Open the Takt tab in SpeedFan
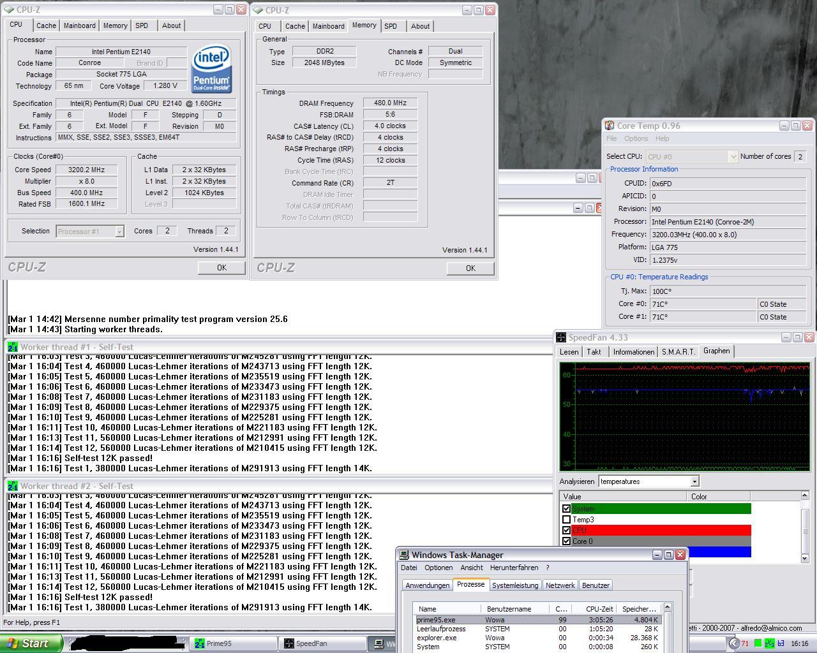 click(594, 352)
